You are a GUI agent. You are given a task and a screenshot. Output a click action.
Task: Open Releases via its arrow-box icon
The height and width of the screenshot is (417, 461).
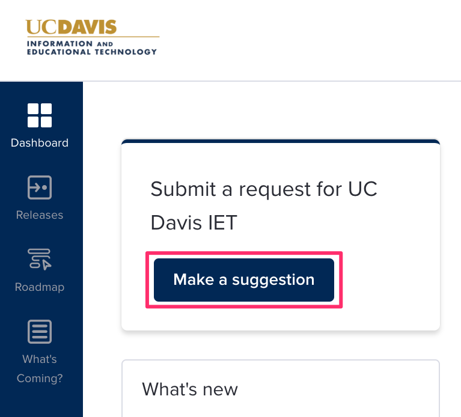point(40,187)
